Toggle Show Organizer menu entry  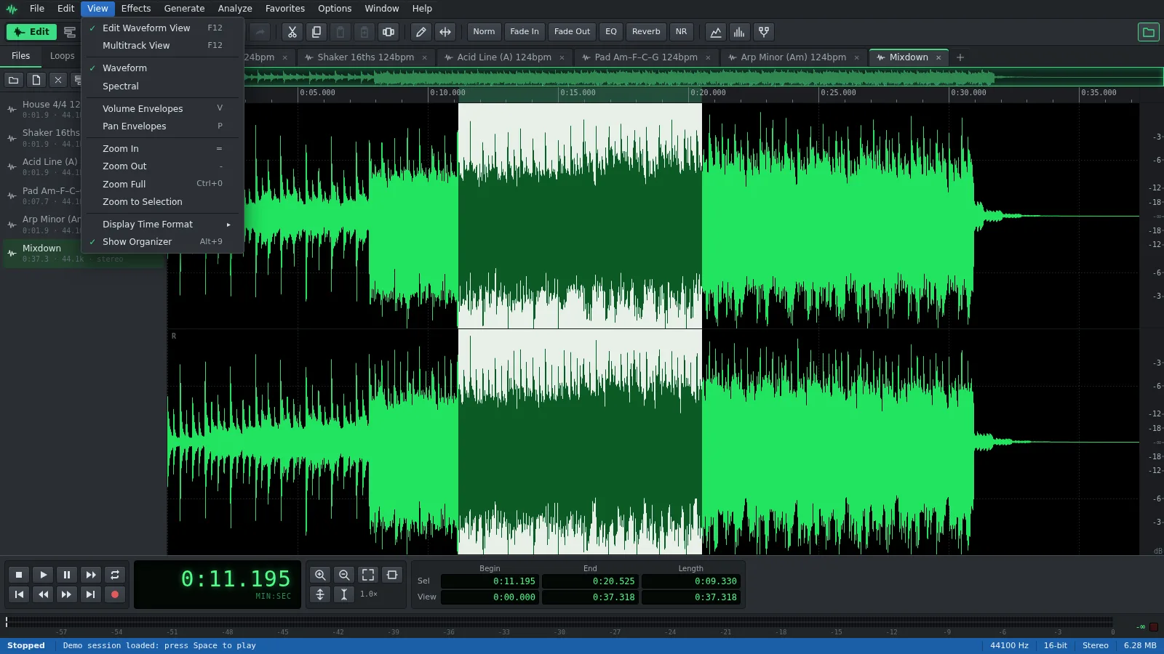pos(161,241)
